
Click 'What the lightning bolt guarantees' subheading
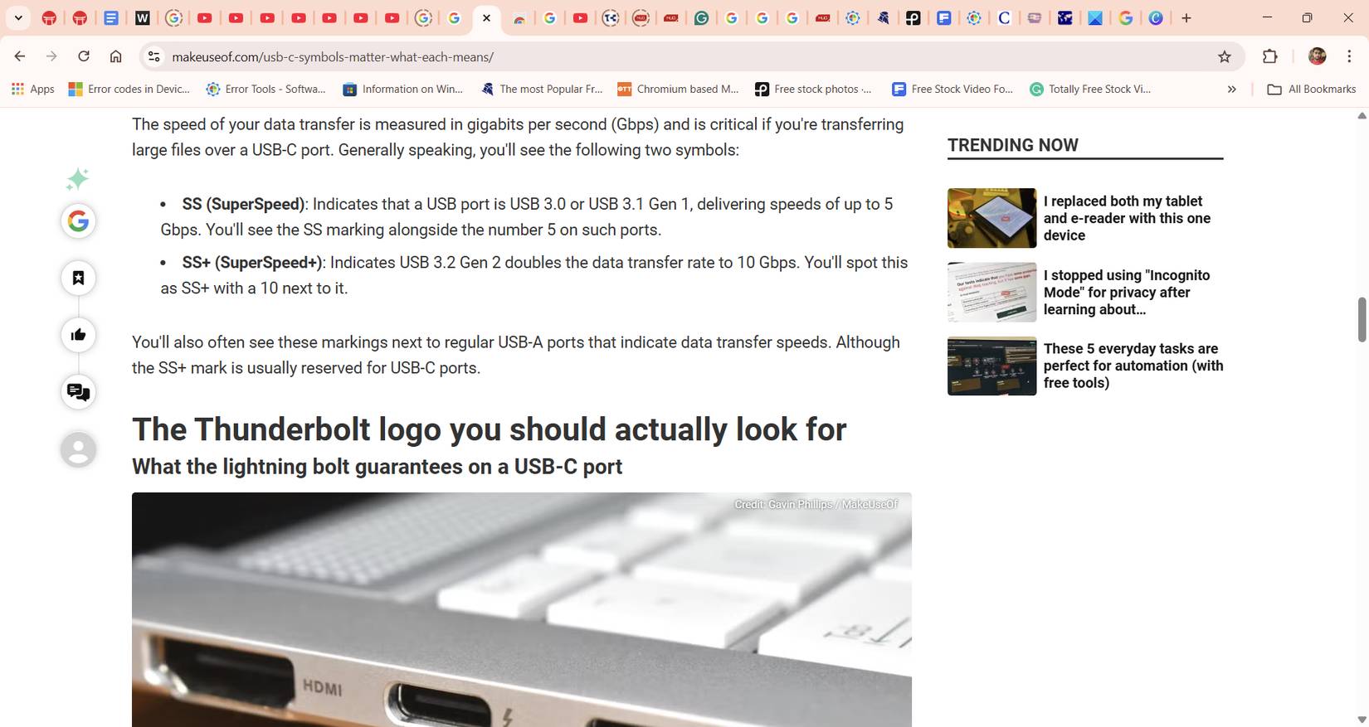[x=377, y=467]
